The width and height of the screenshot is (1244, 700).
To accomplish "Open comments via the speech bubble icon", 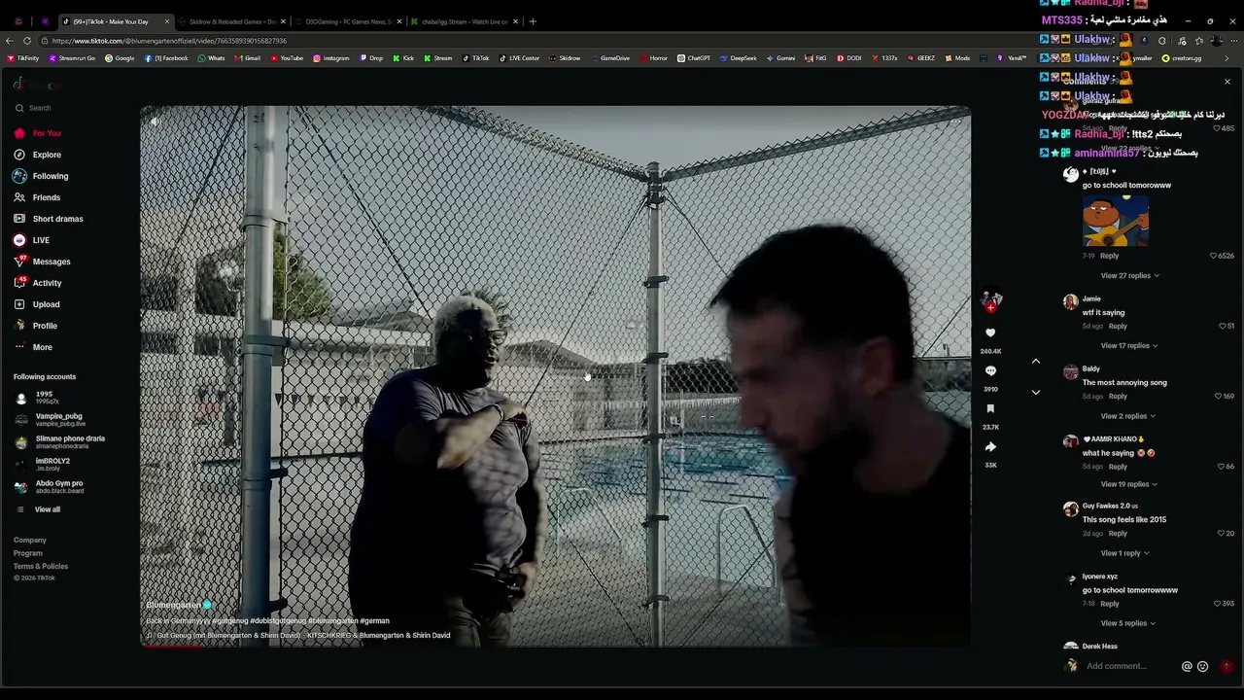I will pos(990,370).
